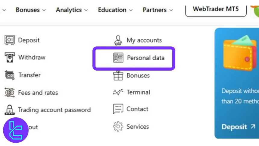Click the Services gear icon

118,126
